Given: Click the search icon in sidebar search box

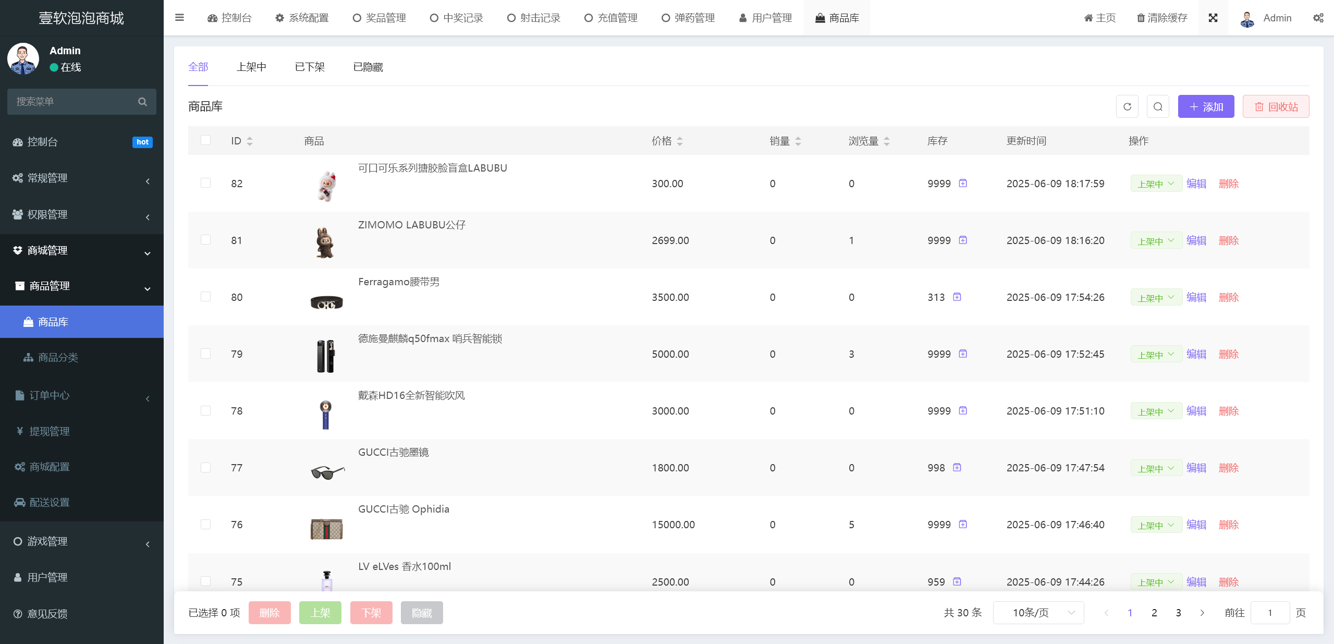Looking at the screenshot, I should pyautogui.click(x=142, y=101).
